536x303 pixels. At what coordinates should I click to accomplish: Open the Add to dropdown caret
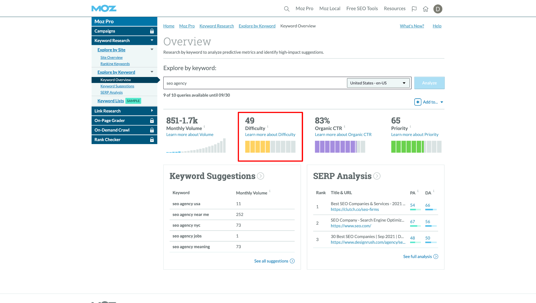[442, 102]
